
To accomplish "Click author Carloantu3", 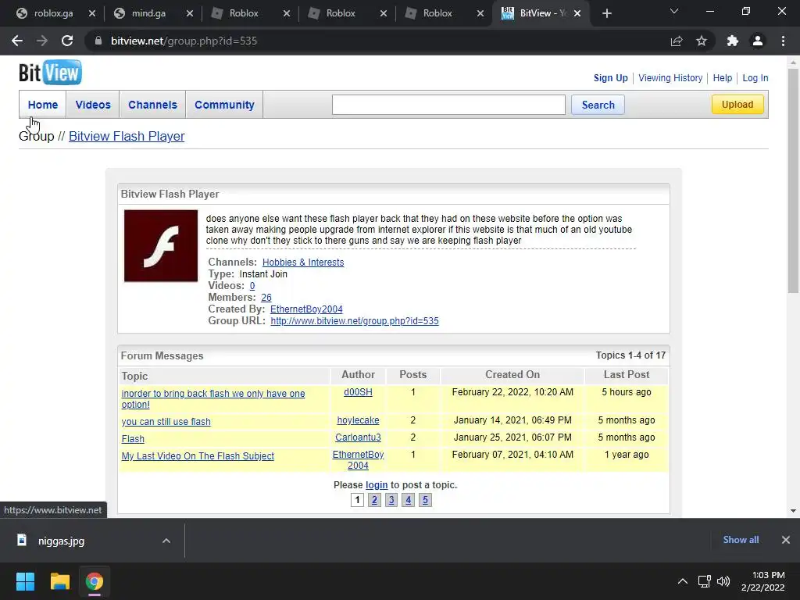I will pos(358,437).
